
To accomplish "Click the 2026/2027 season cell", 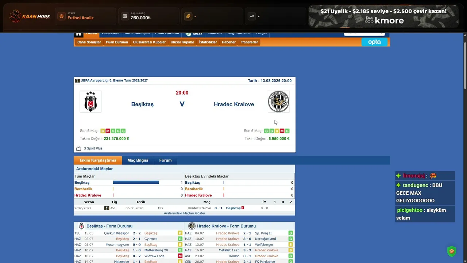I will 83,208.
